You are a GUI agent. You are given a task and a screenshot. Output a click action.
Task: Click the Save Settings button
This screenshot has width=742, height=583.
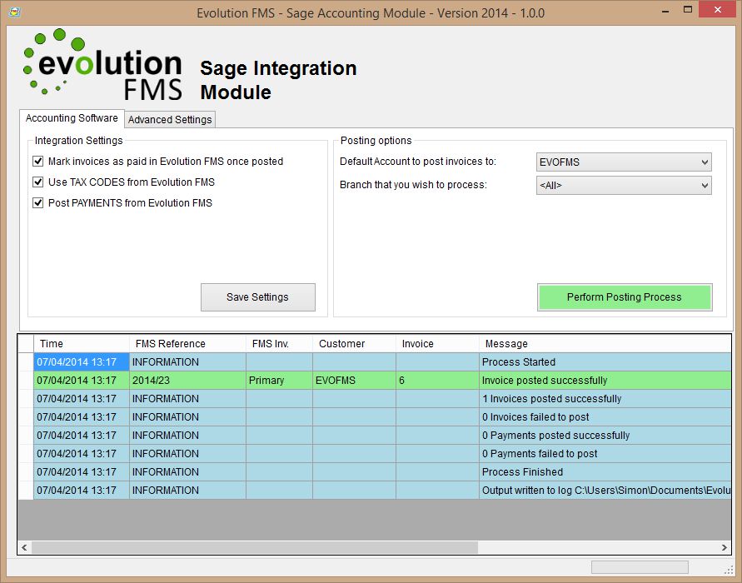[x=258, y=297]
